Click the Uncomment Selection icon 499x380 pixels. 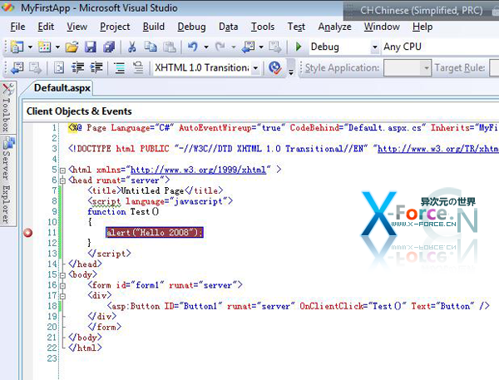pos(138,68)
